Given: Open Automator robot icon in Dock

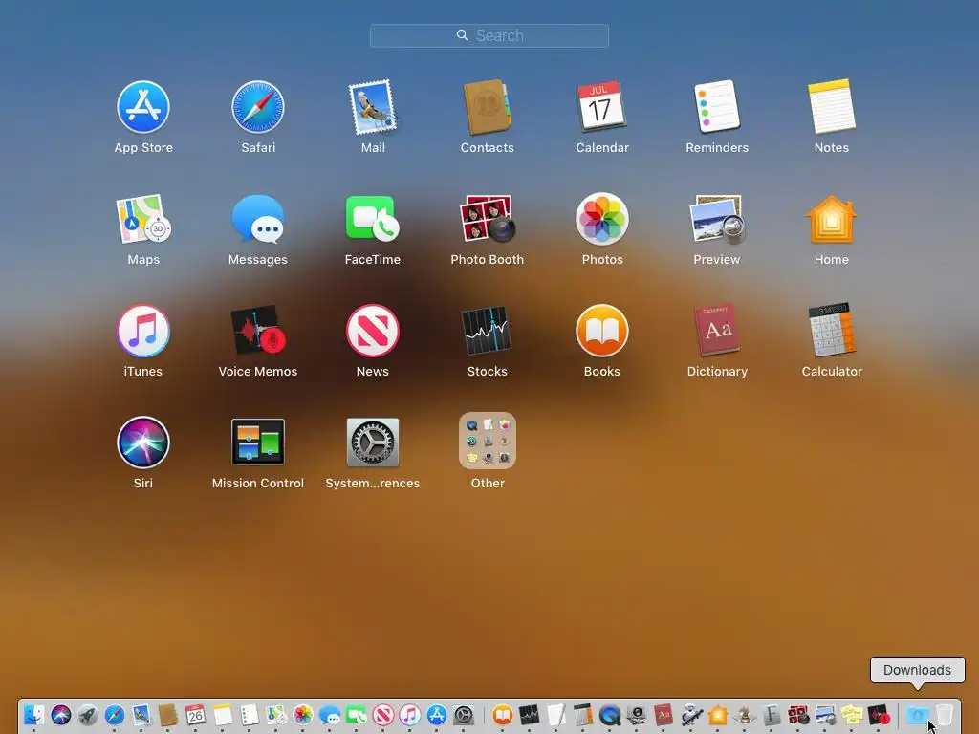Looking at the screenshot, I should 690,715.
